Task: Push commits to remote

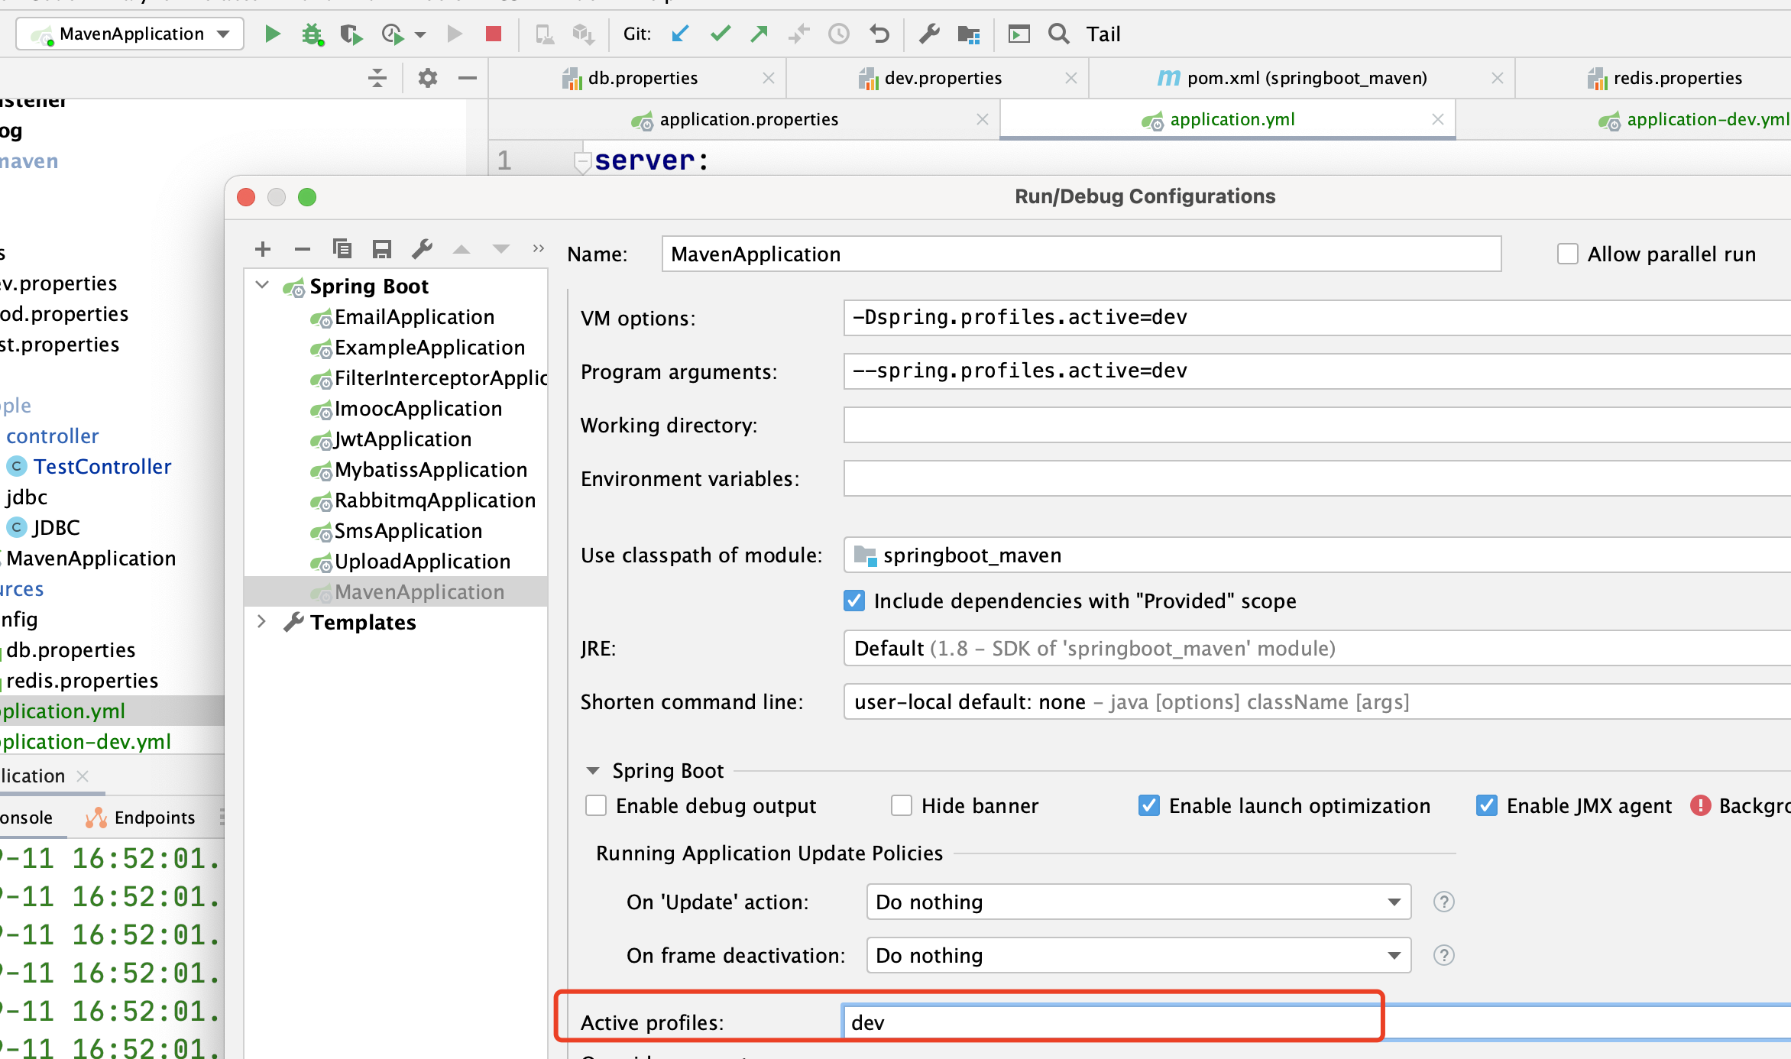Action: (758, 34)
